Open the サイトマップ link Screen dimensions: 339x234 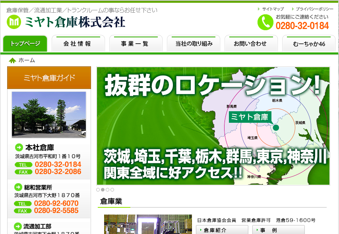click(273, 9)
